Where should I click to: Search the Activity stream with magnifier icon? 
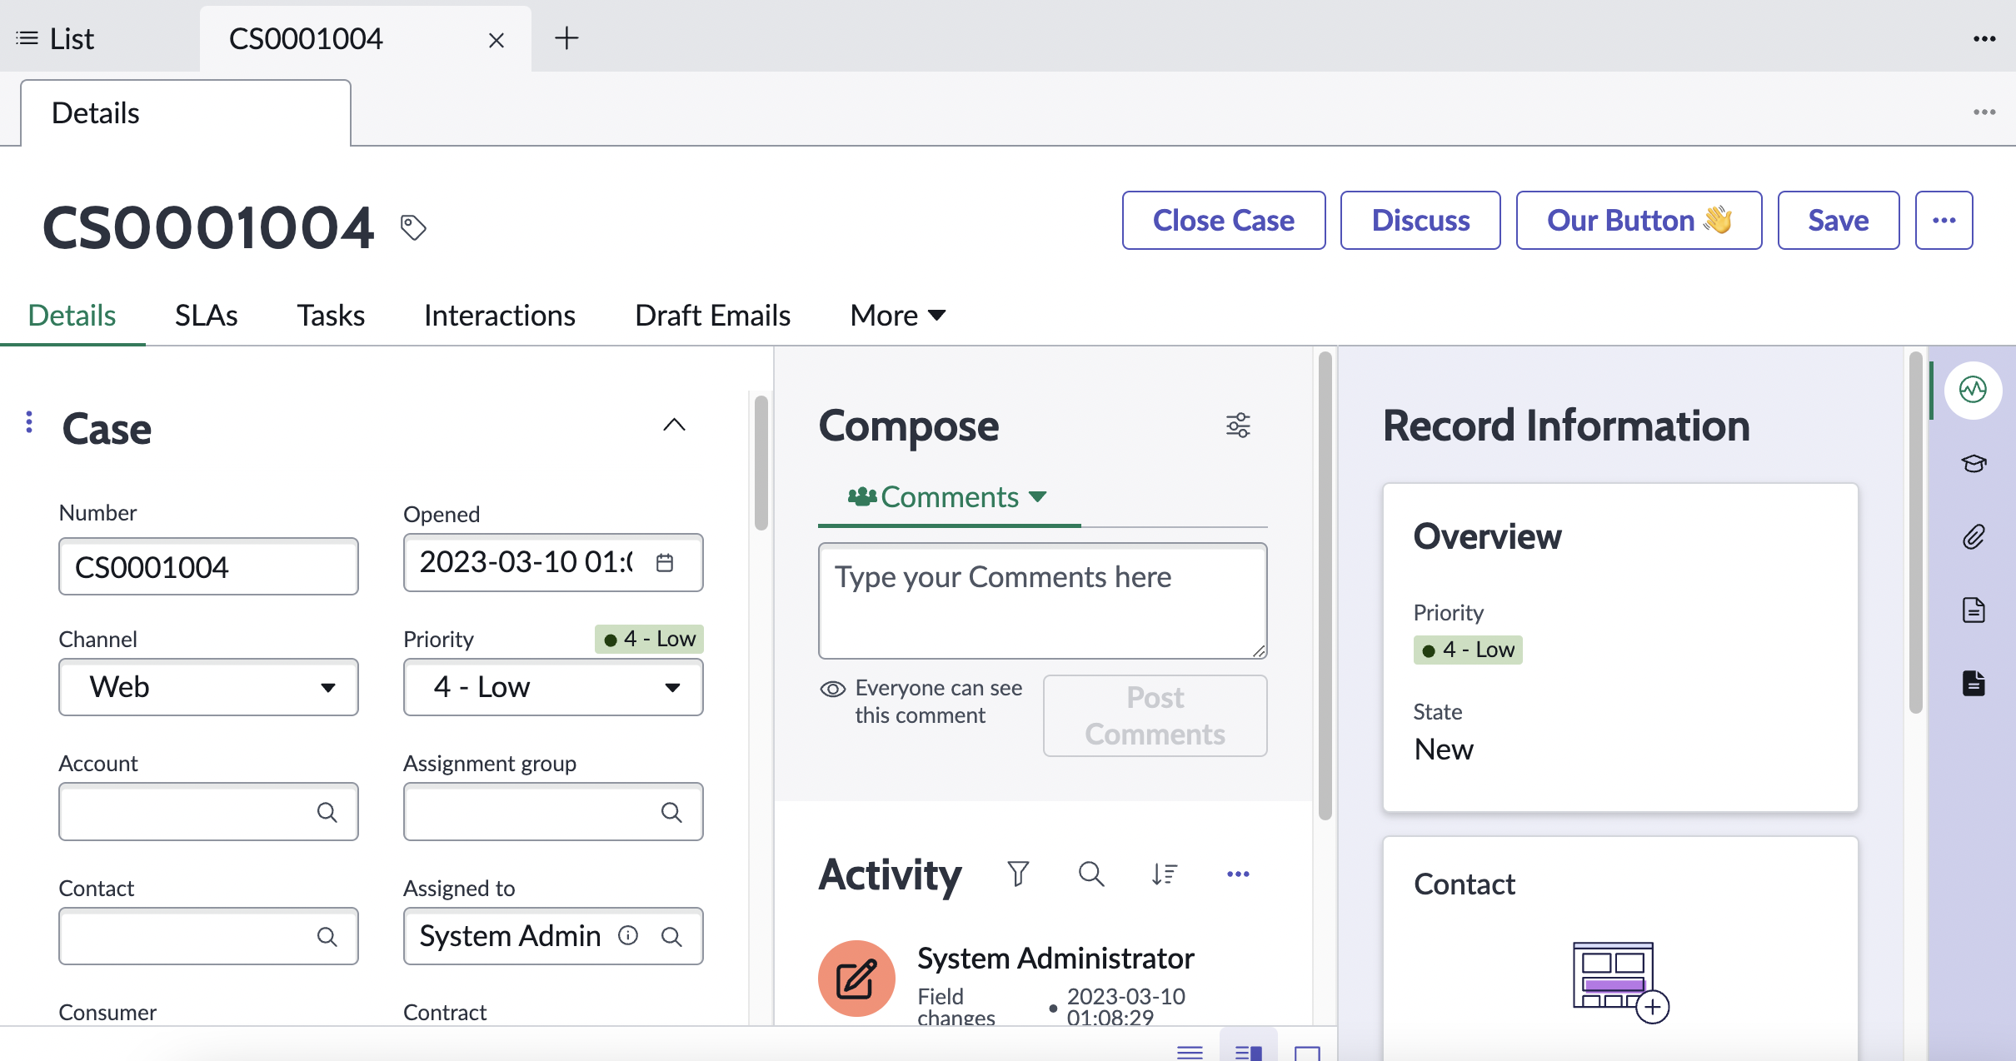click(1090, 874)
